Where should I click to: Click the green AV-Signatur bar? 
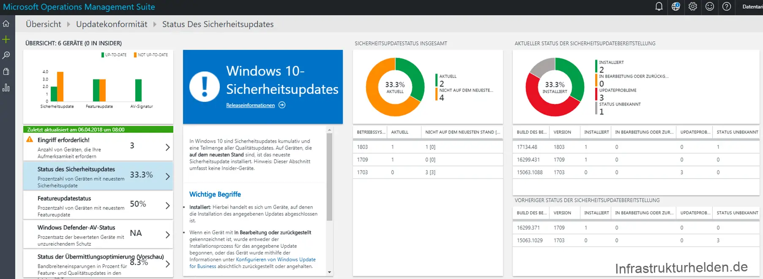pos(138,90)
